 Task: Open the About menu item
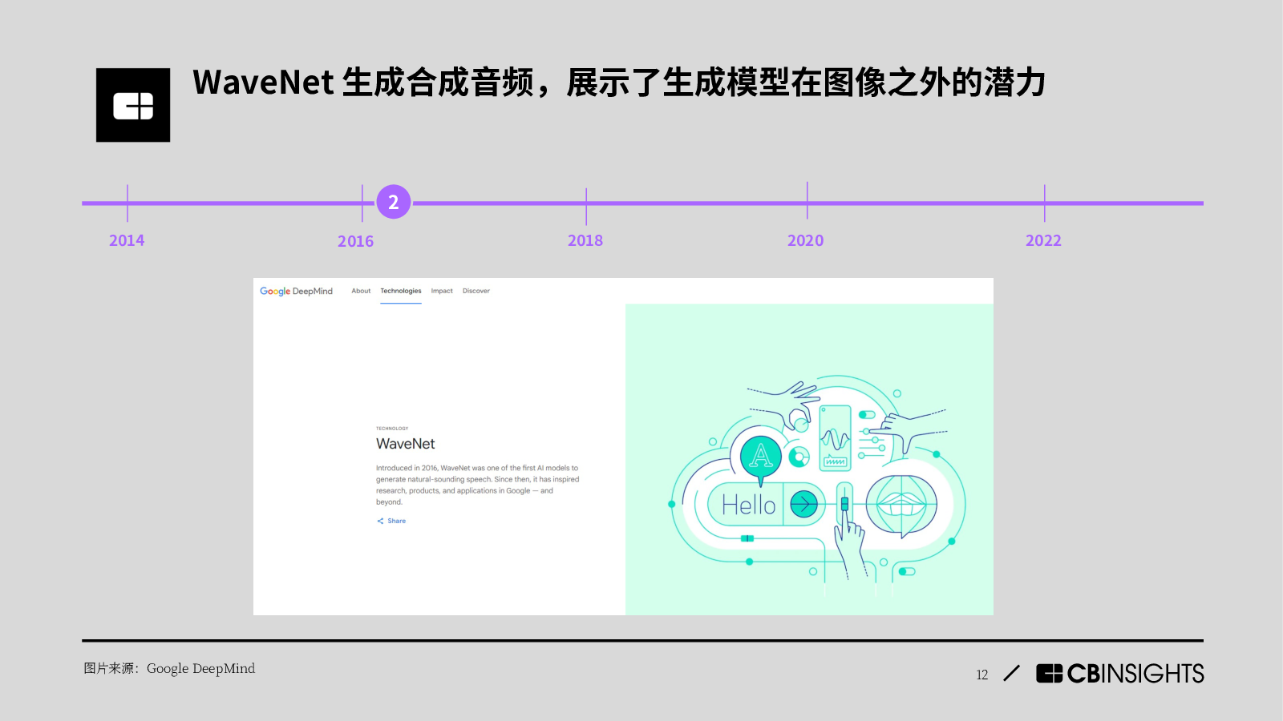(x=361, y=291)
